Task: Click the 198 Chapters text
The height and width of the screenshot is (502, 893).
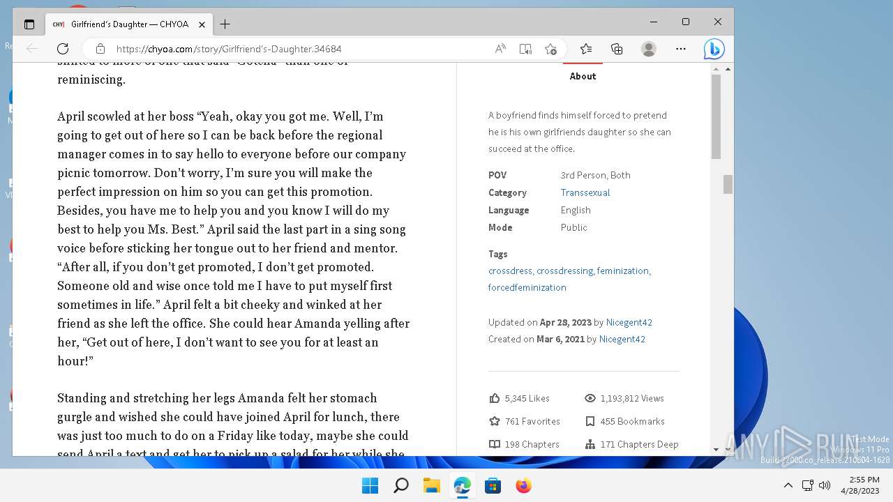Action: click(x=532, y=444)
